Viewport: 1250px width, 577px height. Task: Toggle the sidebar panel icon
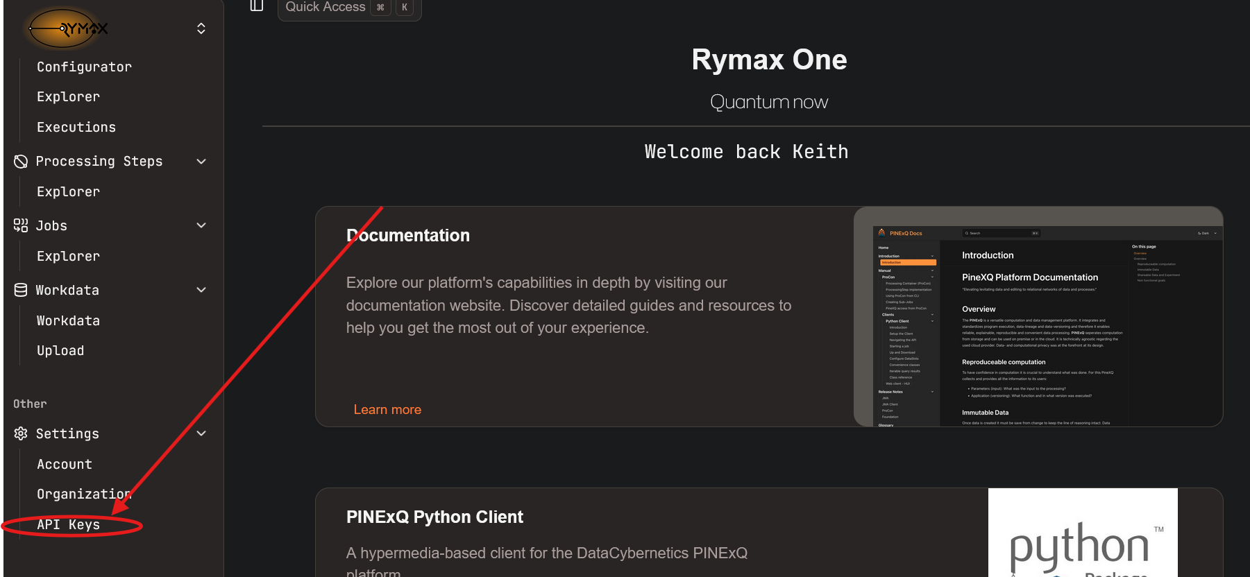pos(257,6)
